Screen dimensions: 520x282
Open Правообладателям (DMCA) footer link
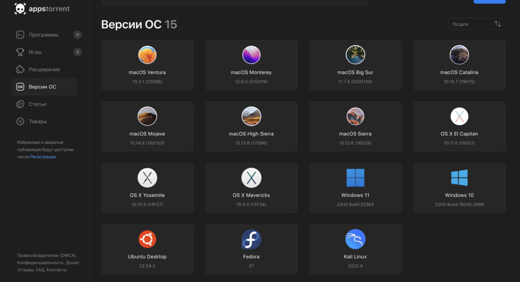(x=47, y=256)
